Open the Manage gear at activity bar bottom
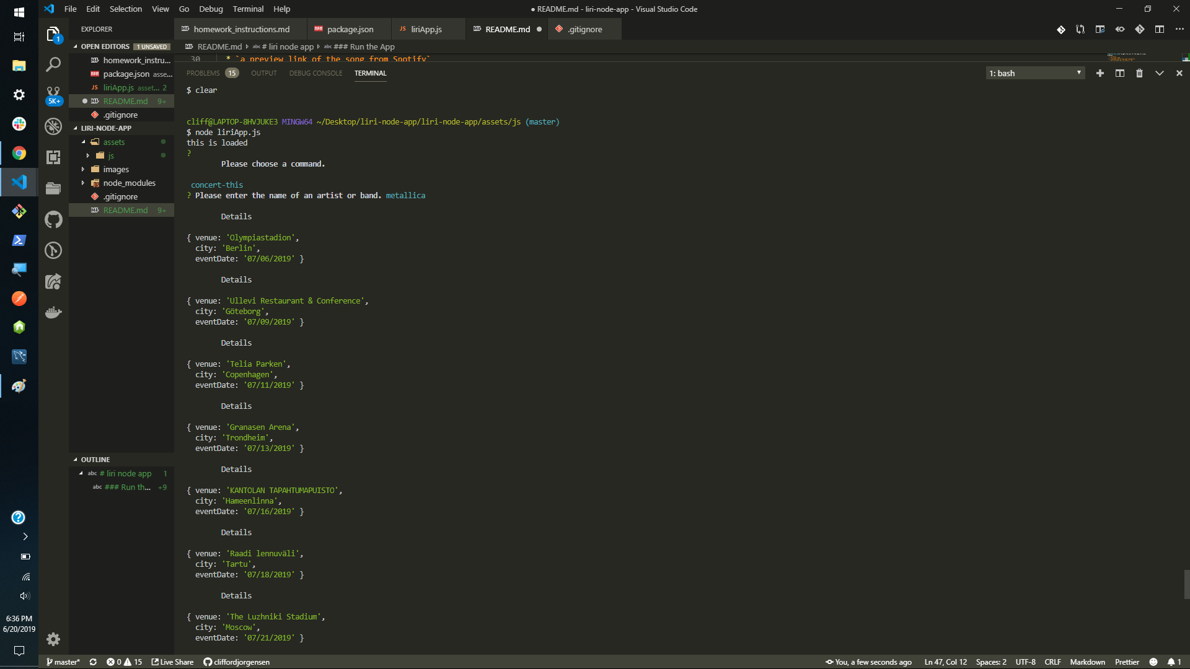The height and width of the screenshot is (669, 1190). tap(53, 639)
